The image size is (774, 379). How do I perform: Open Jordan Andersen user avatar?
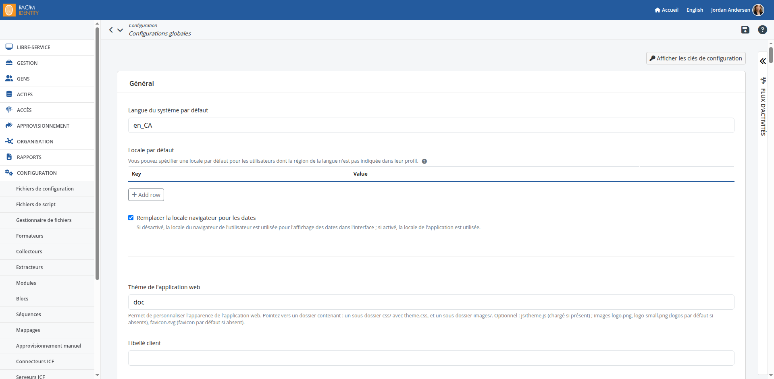click(x=758, y=10)
